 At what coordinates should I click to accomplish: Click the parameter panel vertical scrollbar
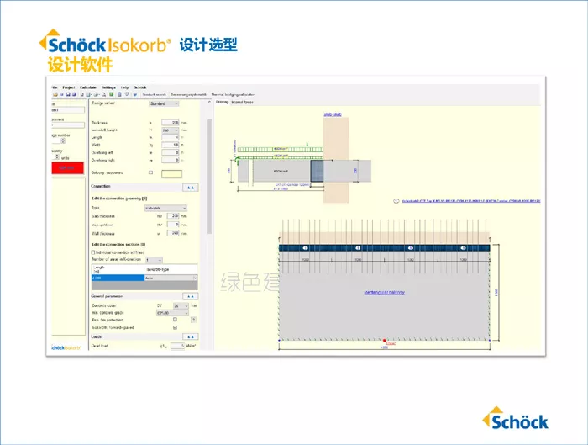[x=210, y=177]
